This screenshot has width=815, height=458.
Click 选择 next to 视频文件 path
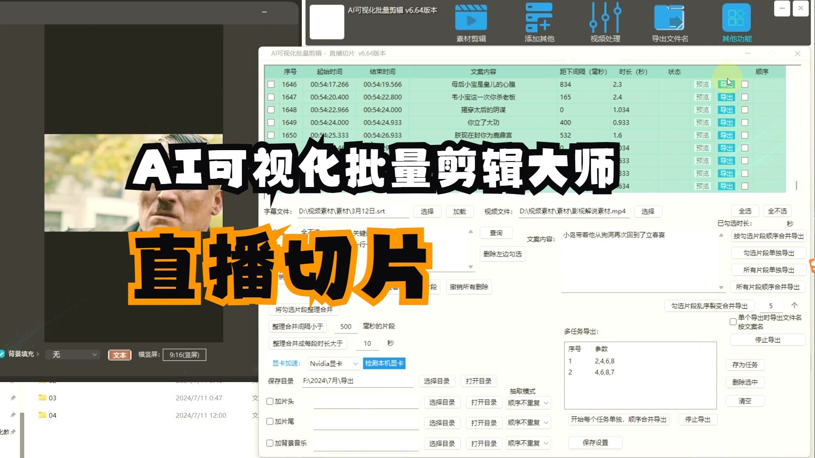click(648, 211)
